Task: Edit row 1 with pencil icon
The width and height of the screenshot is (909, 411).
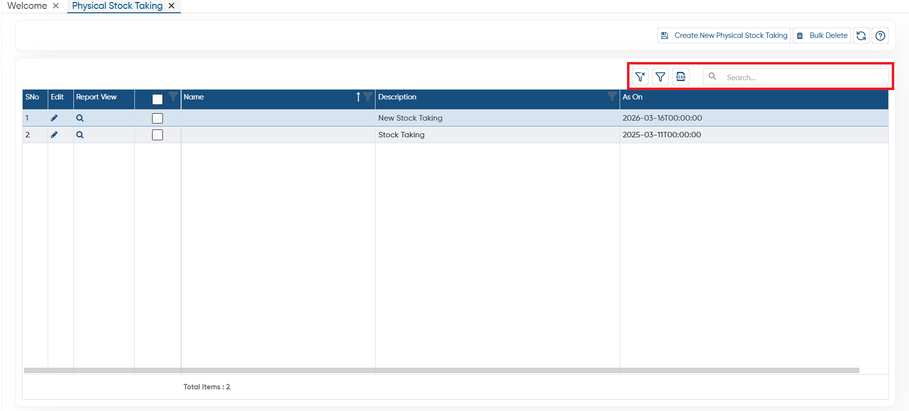Action: click(54, 118)
